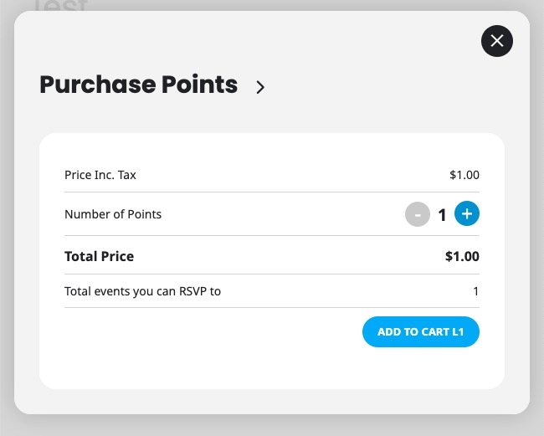Close the Purchase Points dialog
The width and height of the screenshot is (544, 436).
coord(497,40)
